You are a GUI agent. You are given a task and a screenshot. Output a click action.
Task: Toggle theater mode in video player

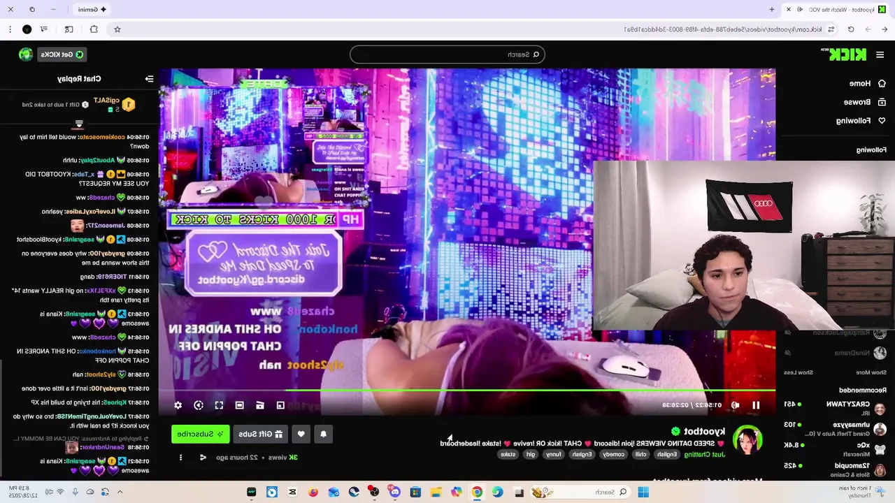[239, 405]
